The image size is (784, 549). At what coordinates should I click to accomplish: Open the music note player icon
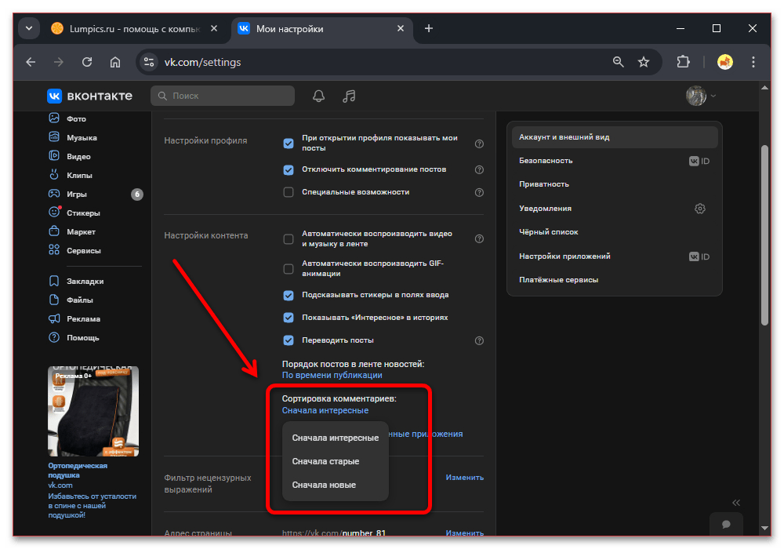(x=349, y=96)
